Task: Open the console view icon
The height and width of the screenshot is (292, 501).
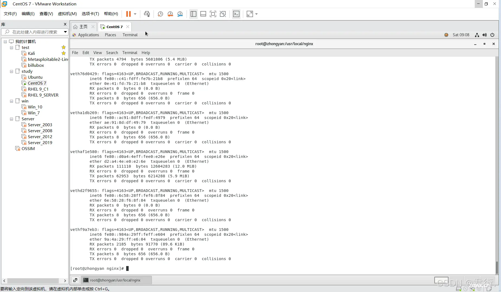Action: click(236, 14)
